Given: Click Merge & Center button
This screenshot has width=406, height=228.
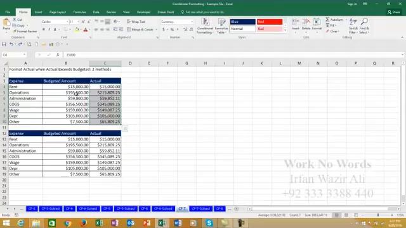Looking at the screenshot, I should pyautogui.click(x=140, y=30).
